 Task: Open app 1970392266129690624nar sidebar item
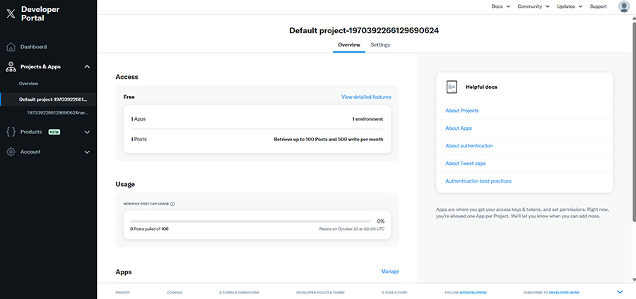[57, 113]
